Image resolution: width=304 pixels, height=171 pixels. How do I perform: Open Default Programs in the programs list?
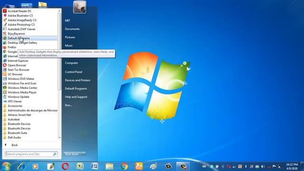[x=30, y=38]
